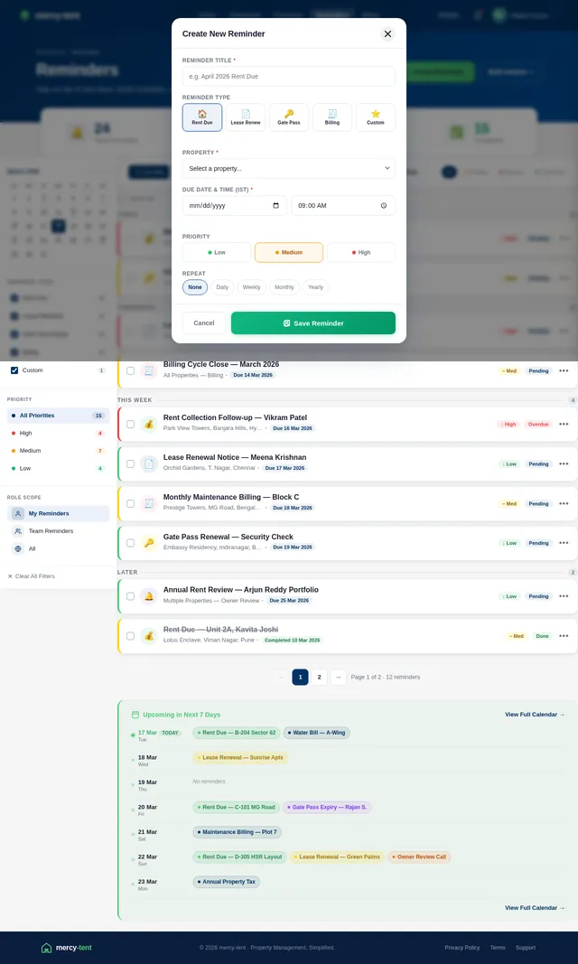Click into the Reminder Title text field
Screen dimensions: 578x964
point(289,77)
